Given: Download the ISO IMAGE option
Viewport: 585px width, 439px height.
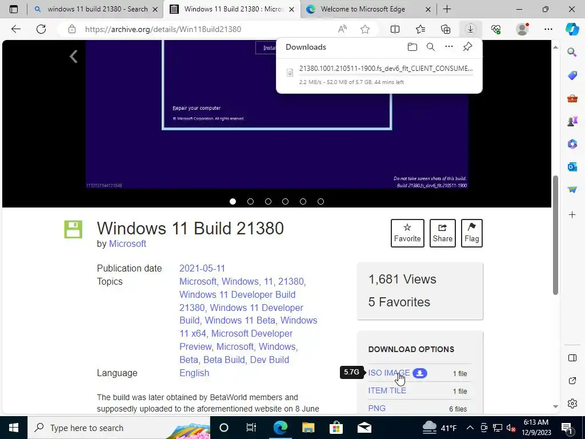Looking at the screenshot, I should 388,373.
